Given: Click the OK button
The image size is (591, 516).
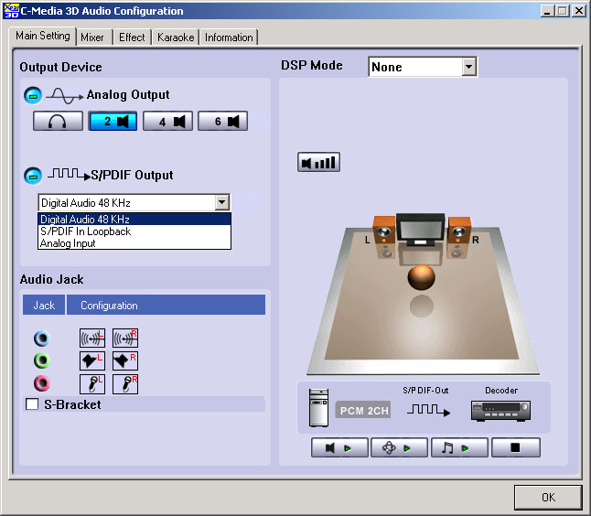Looking at the screenshot, I should point(548,497).
